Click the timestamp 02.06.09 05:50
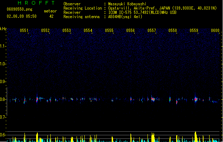Image resolution: width=223 pixels, height=142 pixels. pyautogui.click(x=22, y=16)
